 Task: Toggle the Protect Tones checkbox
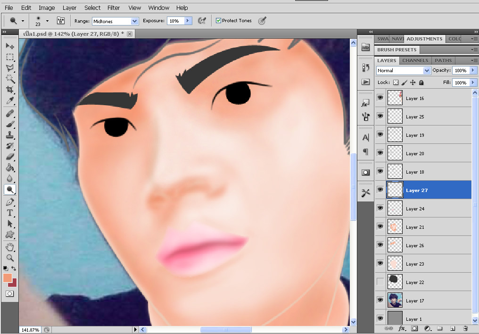pyautogui.click(x=218, y=20)
